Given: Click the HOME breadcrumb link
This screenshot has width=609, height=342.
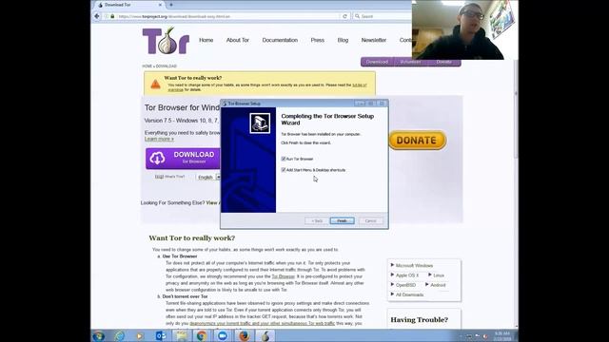Looking at the screenshot, I should 147,66.
